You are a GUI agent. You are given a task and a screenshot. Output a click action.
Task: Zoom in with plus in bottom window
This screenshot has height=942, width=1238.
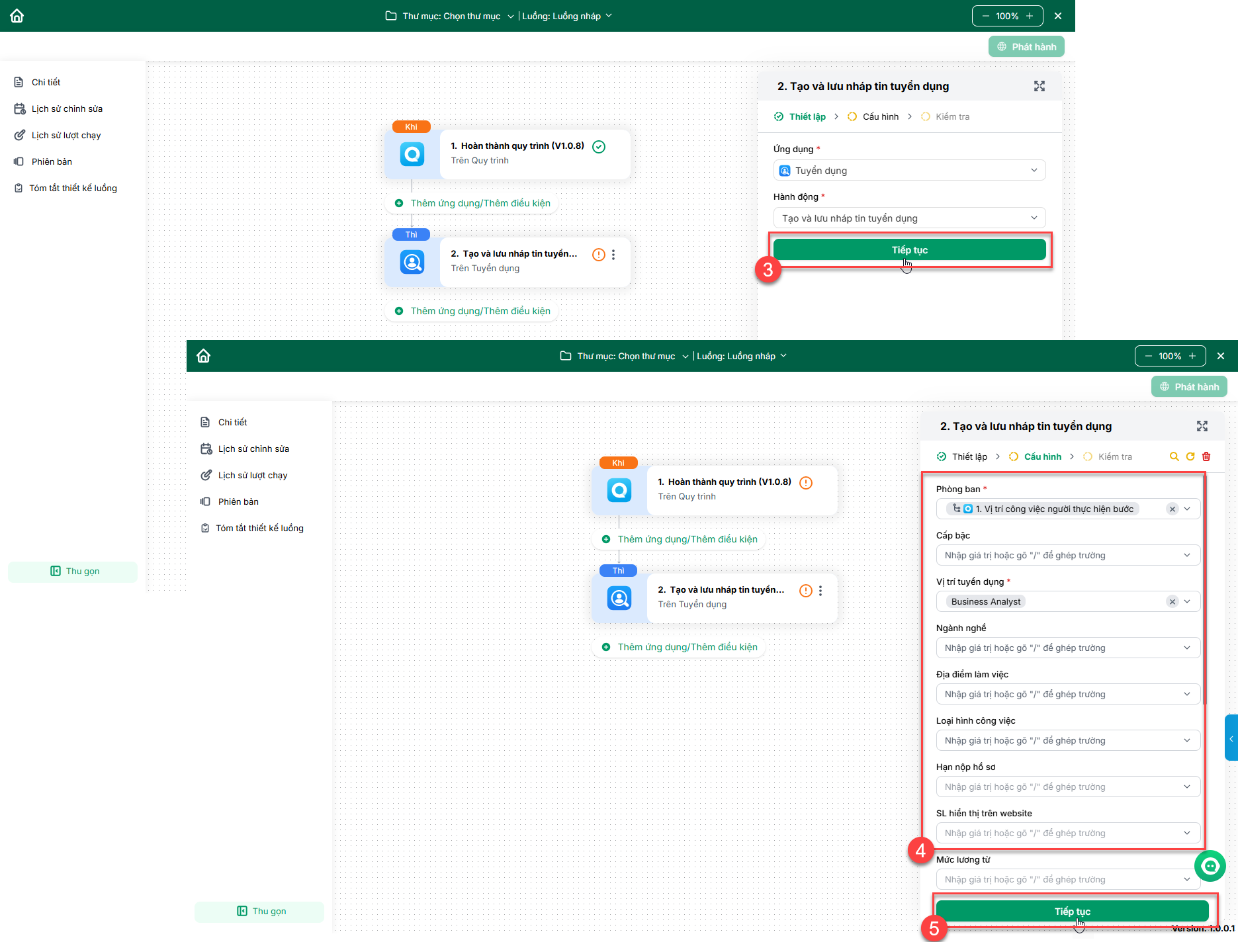1192,356
